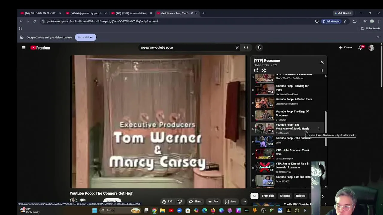
Task: Click the Ask button below video
Action: pyautogui.click(x=213, y=202)
